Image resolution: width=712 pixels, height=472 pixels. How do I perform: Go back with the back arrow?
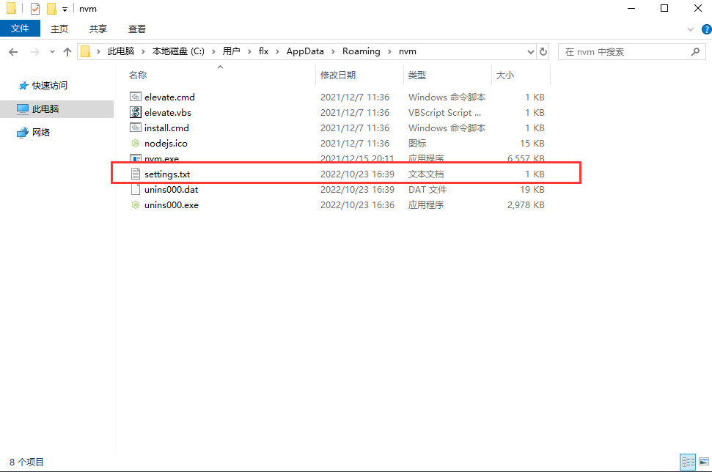click(x=13, y=52)
